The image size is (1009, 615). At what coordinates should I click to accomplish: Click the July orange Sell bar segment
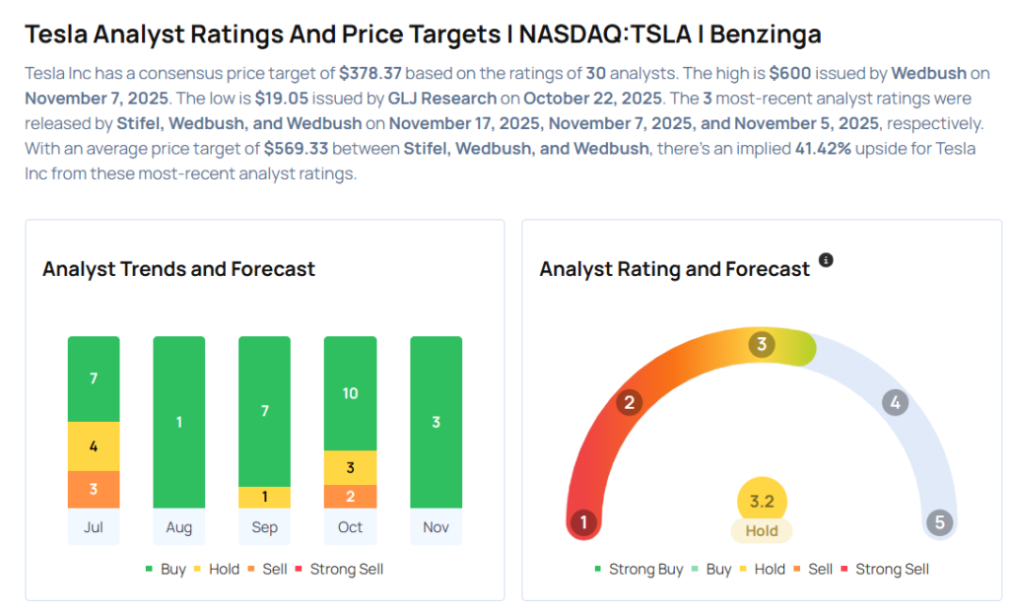point(94,490)
